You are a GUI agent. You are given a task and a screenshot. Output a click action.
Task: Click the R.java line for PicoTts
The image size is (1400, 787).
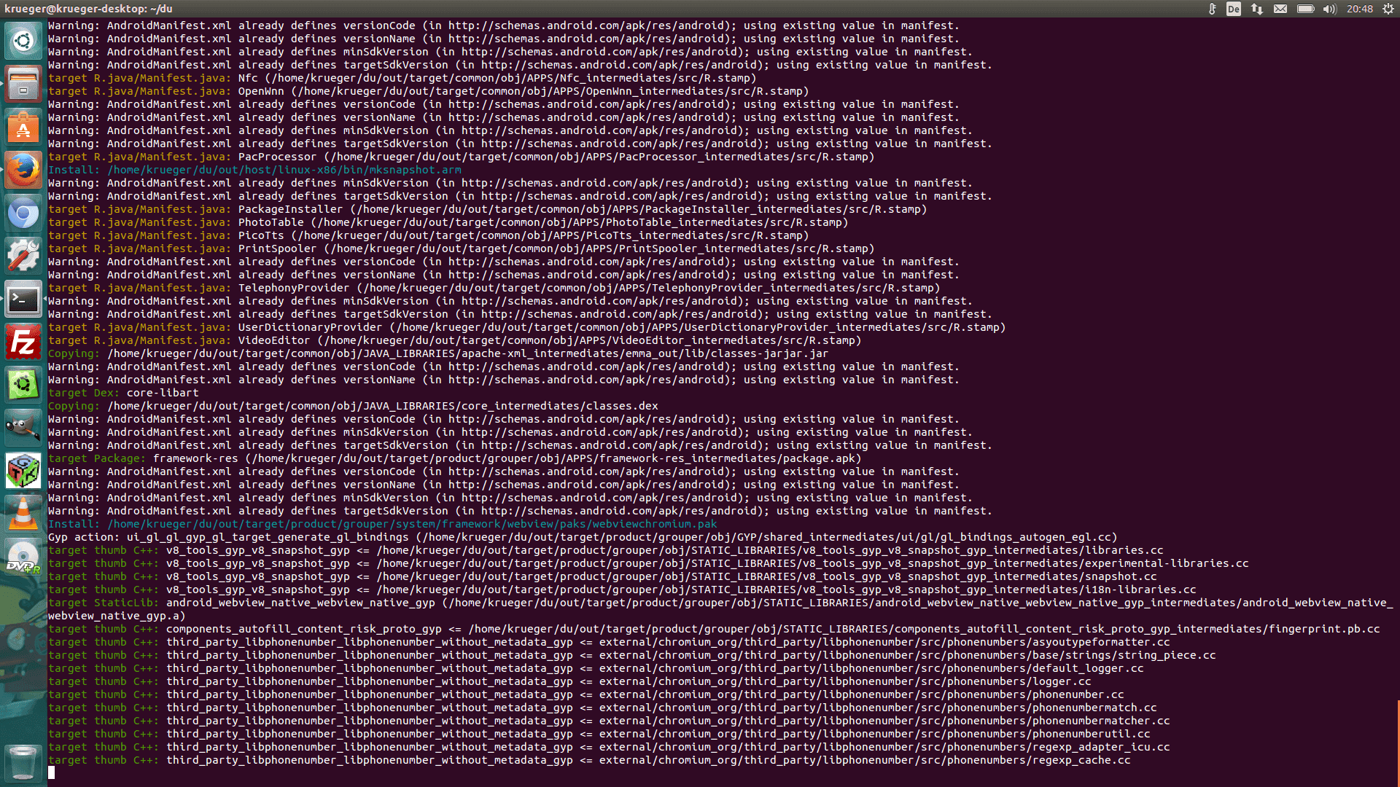(x=429, y=235)
